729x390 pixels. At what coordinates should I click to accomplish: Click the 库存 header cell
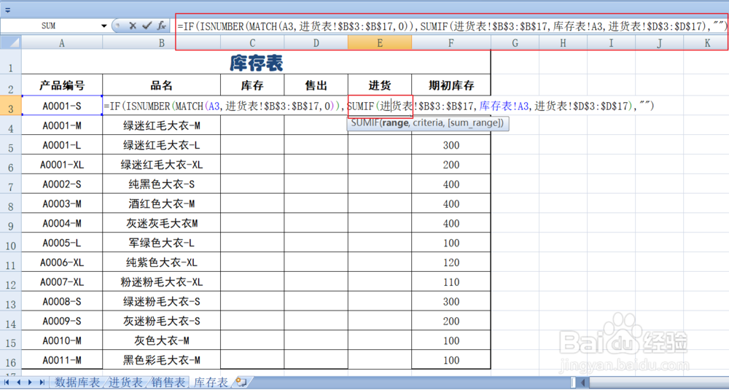point(252,85)
